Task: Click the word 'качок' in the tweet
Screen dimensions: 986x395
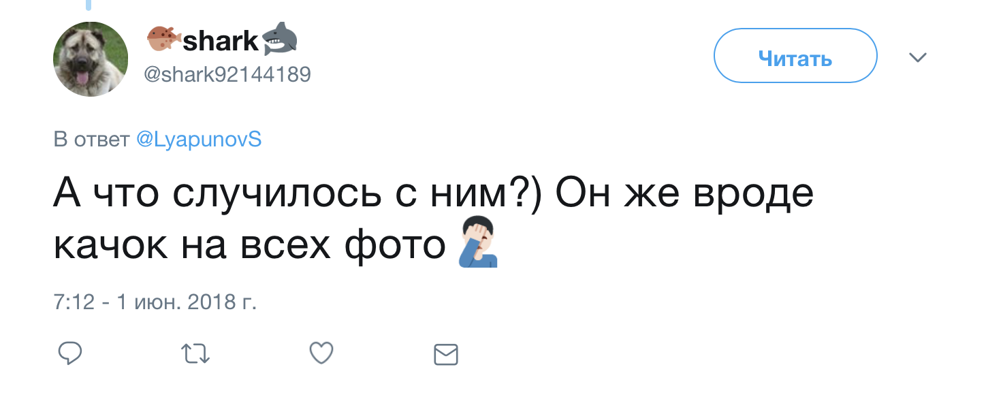Action: click(110, 247)
